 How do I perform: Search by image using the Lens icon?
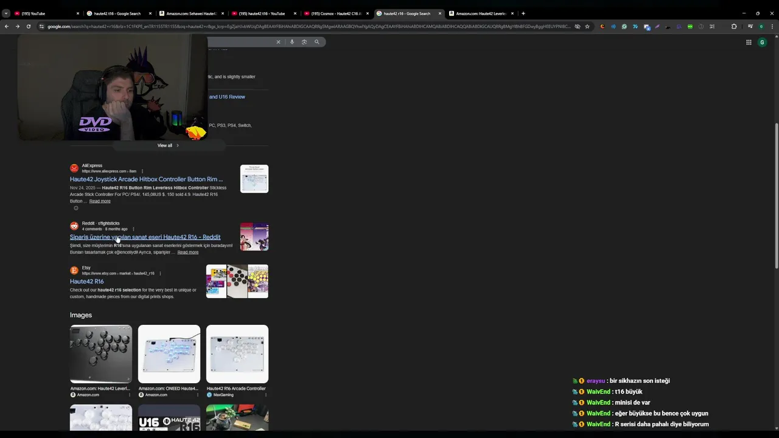304,42
